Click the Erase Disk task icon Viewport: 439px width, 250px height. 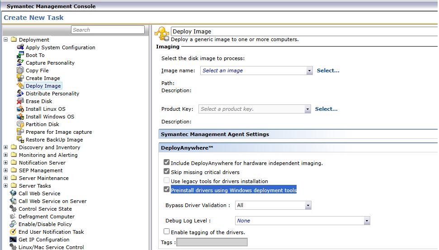[20, 101]
